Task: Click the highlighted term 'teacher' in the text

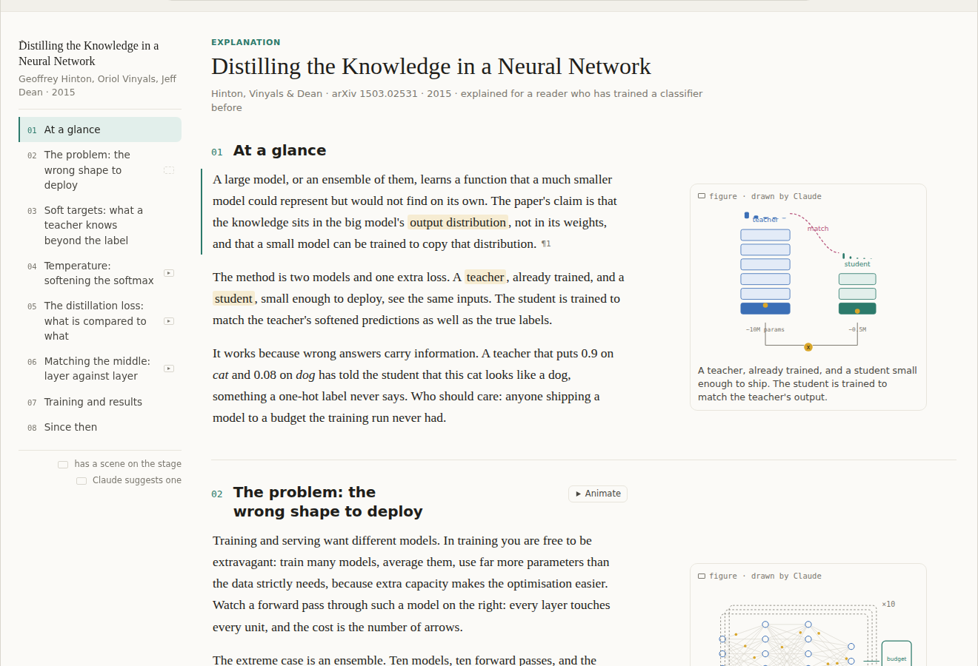Action: [485, 277]
